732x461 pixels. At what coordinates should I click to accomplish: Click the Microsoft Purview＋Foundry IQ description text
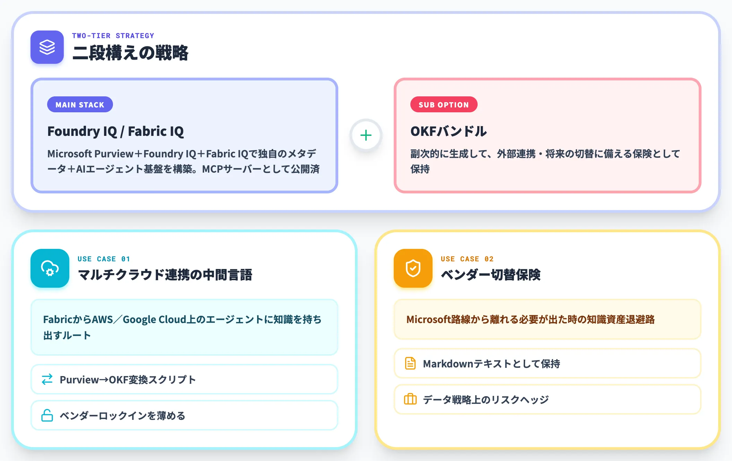click(184, 161)
